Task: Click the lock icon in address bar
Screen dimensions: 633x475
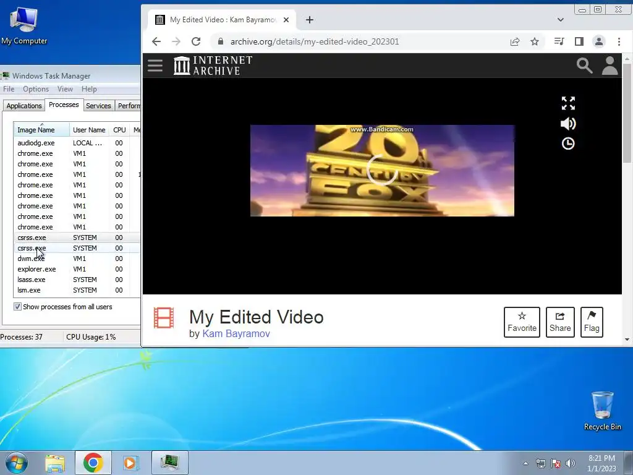Action: tap(221, 41)
